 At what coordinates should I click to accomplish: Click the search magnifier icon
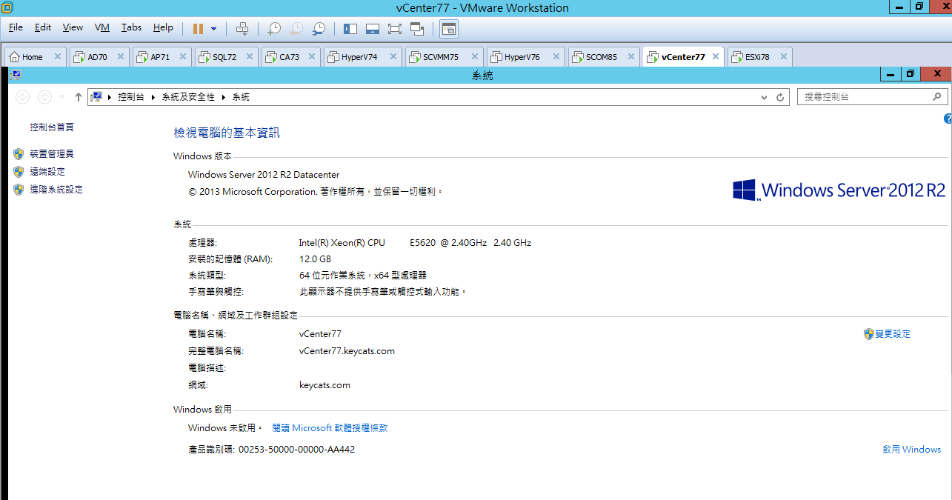pyautogui.click(x=937, y=97)
